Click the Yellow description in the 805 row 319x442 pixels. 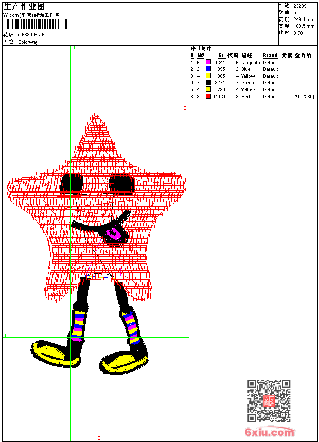tap(248, 76)
